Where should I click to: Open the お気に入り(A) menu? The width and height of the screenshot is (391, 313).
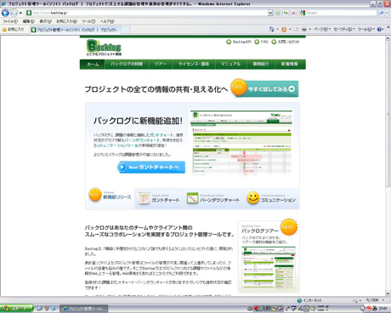(66, 21)
